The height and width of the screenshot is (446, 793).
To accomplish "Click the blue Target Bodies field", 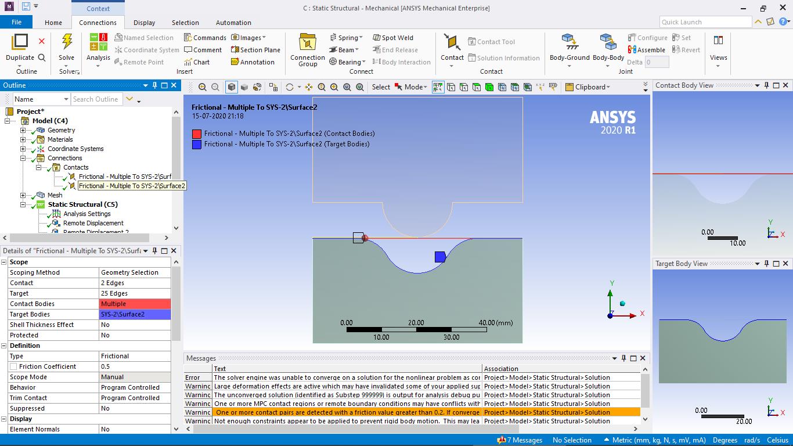I will coord(135,314).
